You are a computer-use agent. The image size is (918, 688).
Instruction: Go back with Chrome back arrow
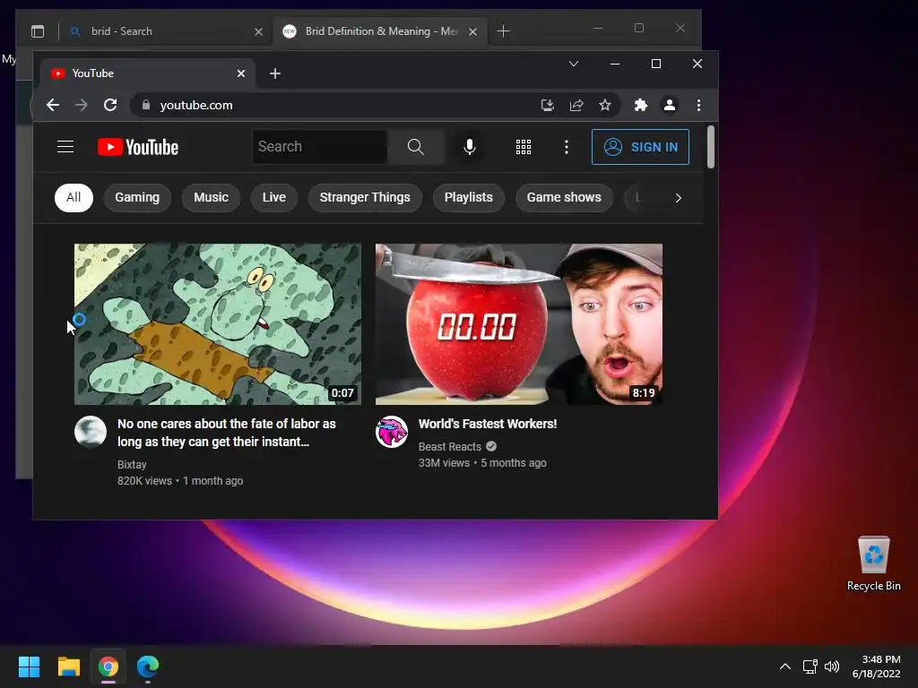click(53, 106)
